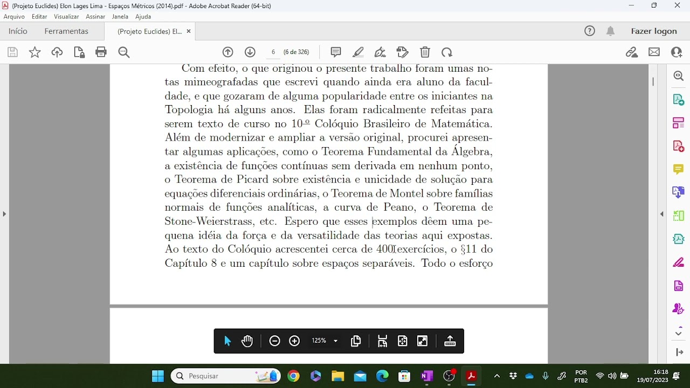
Task: Show more tools chevron in right pane
Action: coord(679,333)
